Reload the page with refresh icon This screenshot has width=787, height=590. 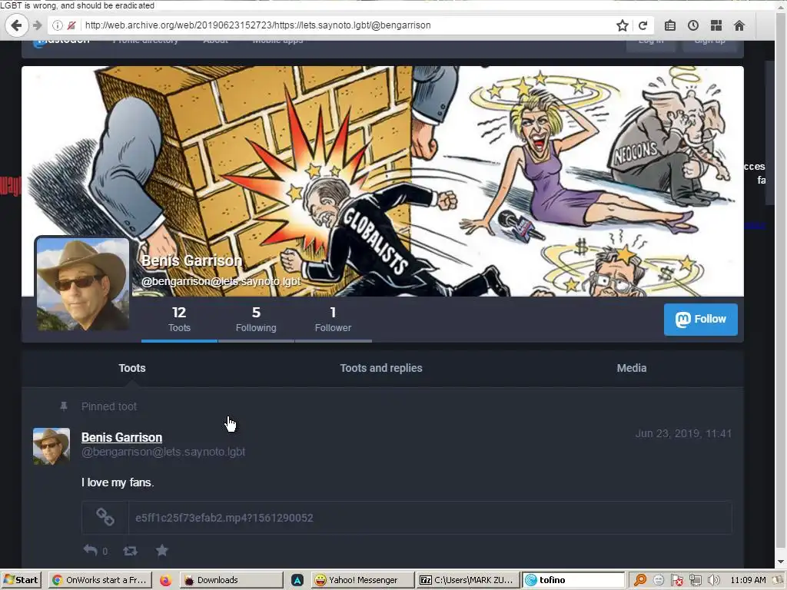(x=643, y=25)
